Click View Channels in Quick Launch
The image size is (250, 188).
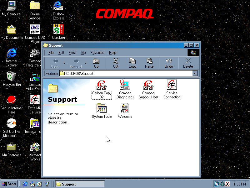tap(47, 184)
